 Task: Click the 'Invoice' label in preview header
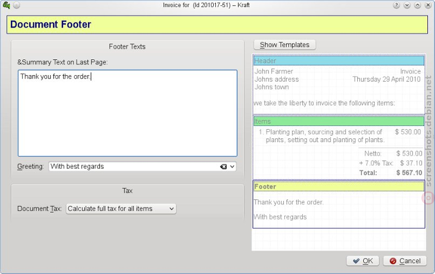click(x=411, y=71)
